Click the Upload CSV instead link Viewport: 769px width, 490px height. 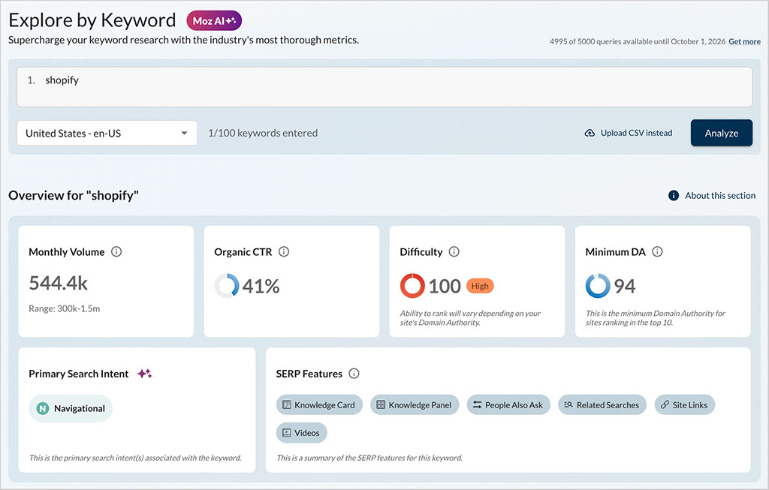click(636, 134)
